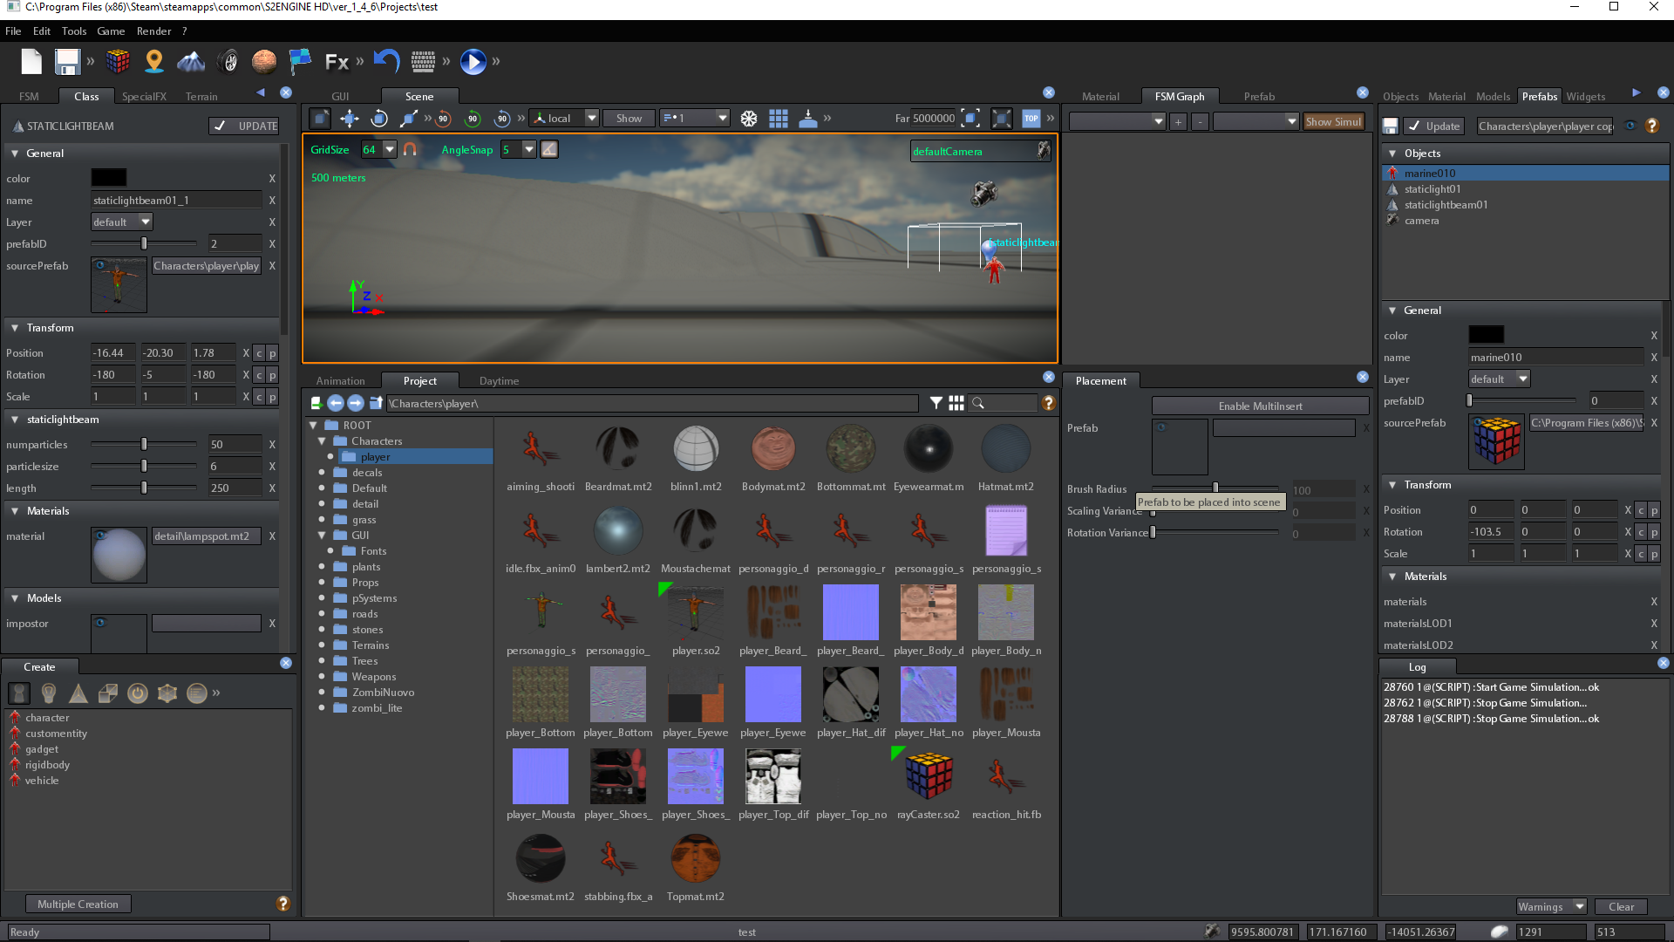
Task: Open the material sphere tool
Action: coord(264,62)
